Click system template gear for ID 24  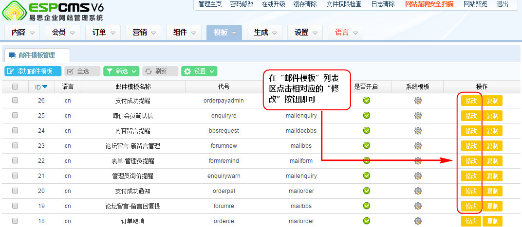click(x=418, y=131)
